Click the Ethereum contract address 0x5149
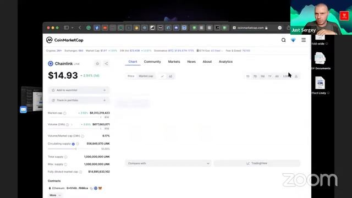Screen dimensions: 352x198 click(x=77, y=188)
